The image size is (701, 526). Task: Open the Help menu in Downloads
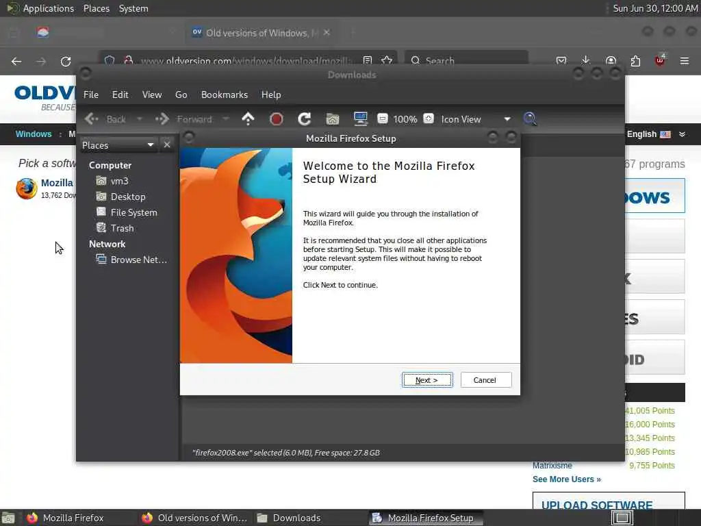(271, 95)
